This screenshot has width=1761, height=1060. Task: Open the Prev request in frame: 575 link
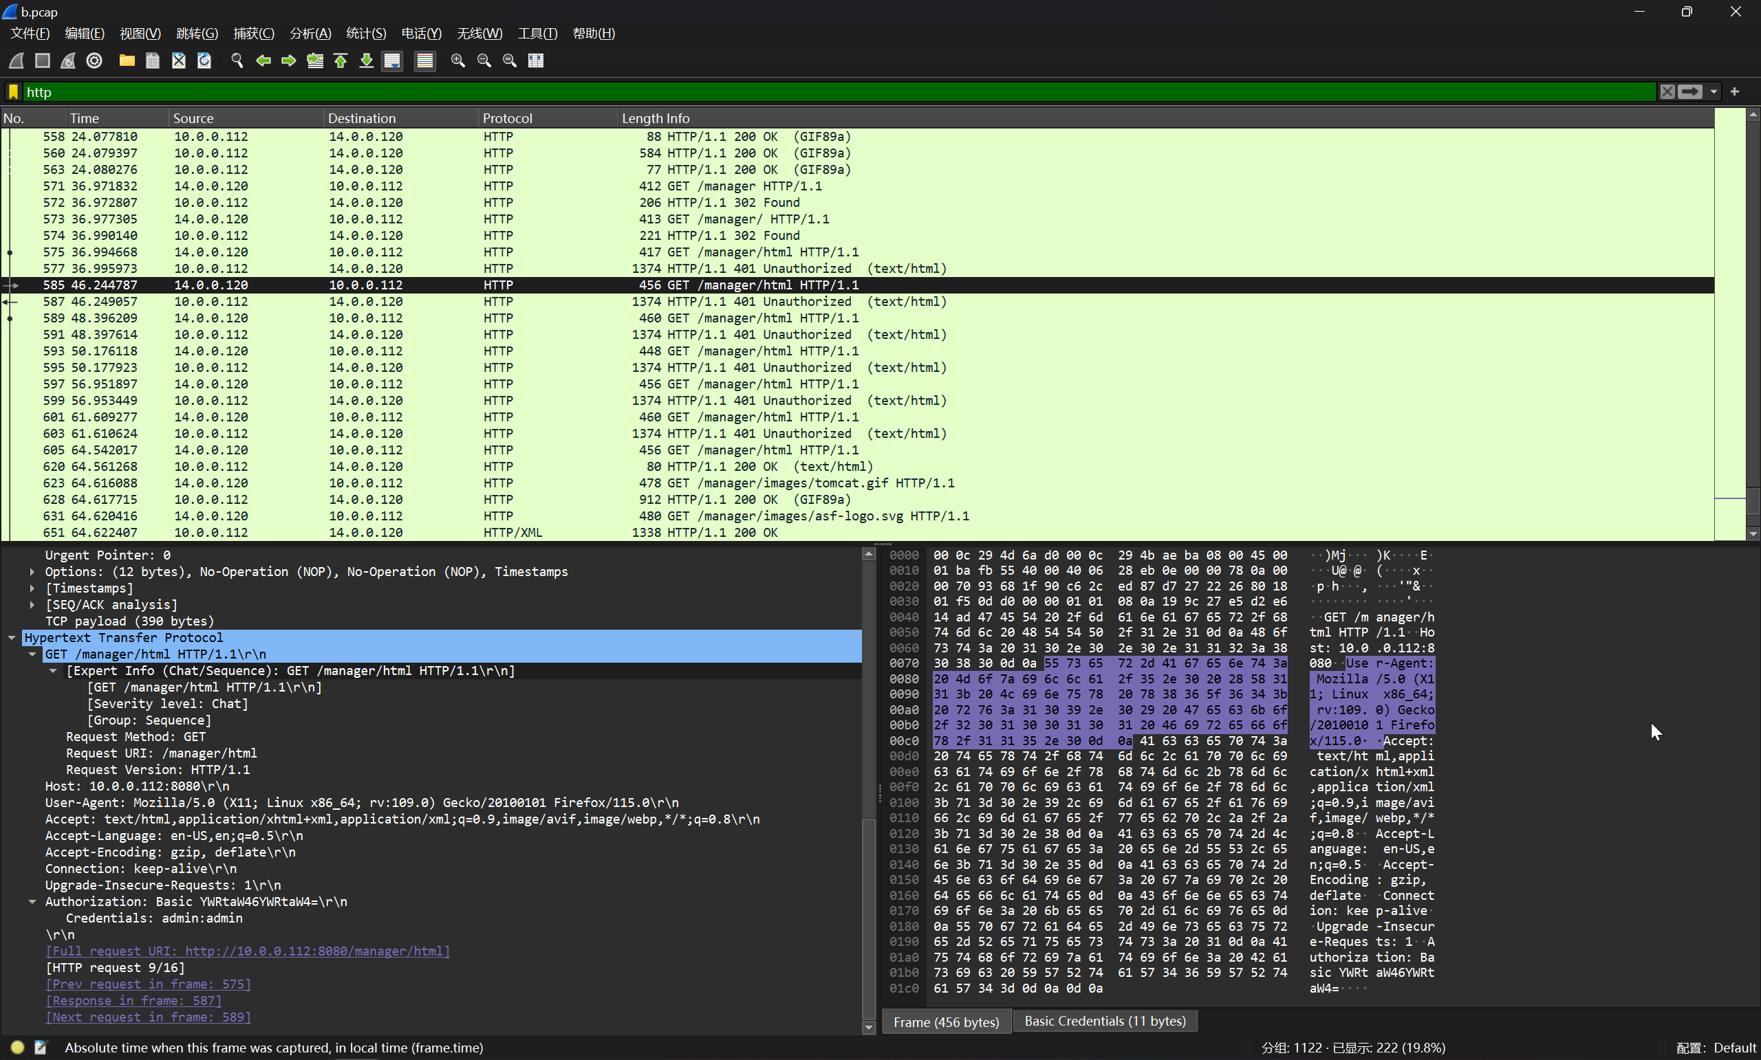click(148, 984)
